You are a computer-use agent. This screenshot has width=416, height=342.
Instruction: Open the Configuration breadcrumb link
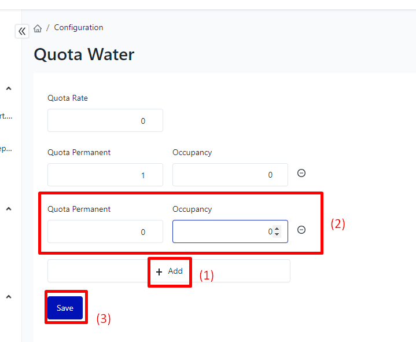[x=79, y=27]
